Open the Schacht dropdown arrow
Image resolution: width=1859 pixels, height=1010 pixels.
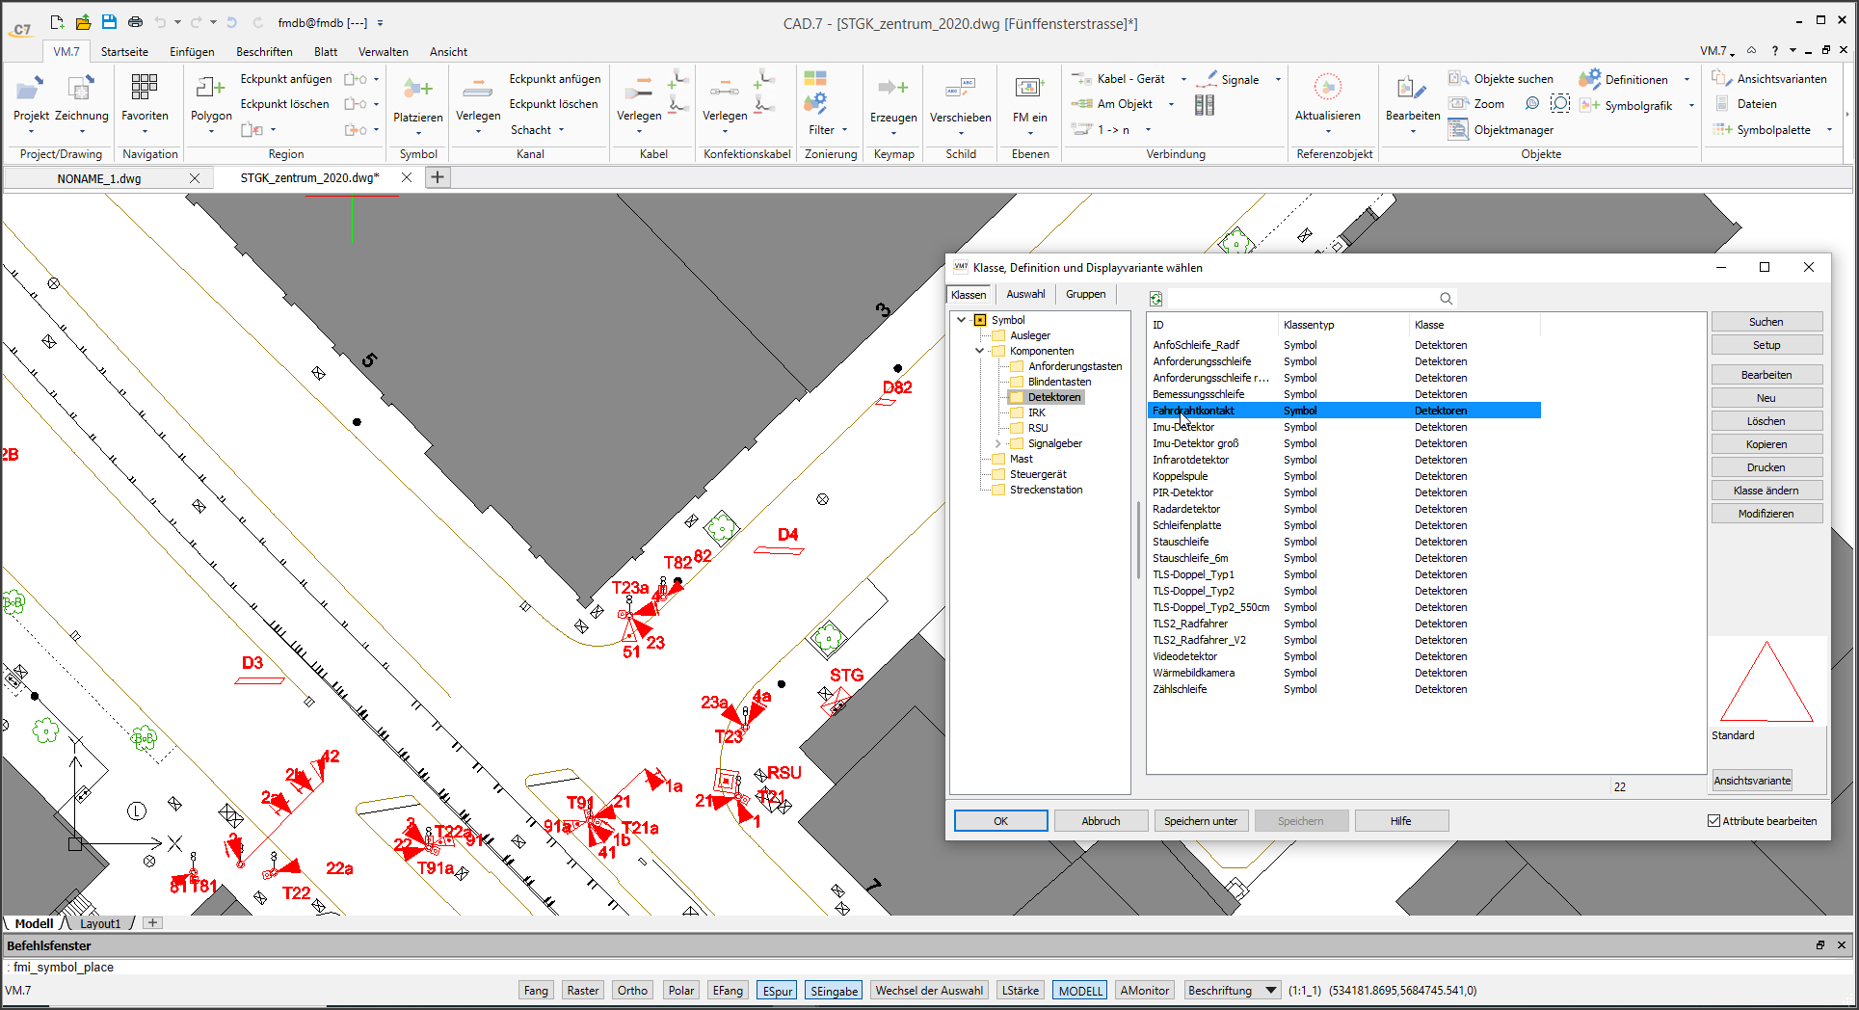coord(561,130)
